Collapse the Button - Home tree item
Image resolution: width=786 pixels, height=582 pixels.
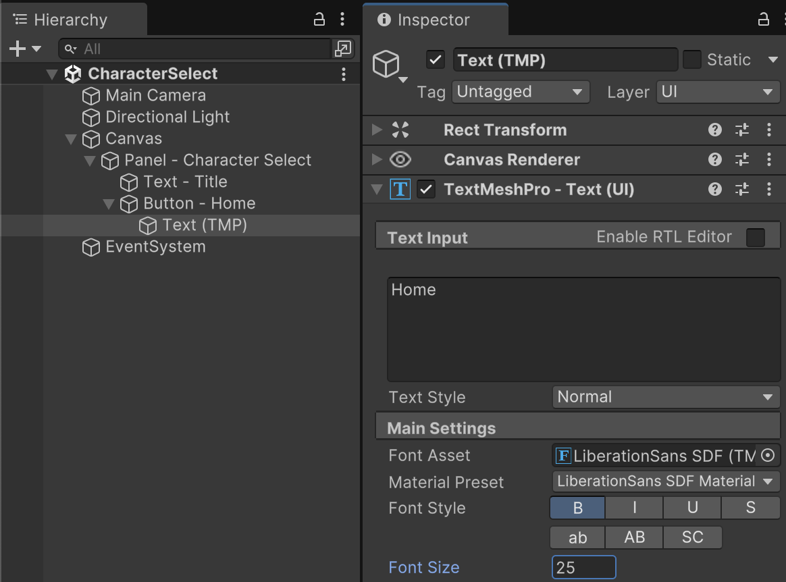(109, 204)
